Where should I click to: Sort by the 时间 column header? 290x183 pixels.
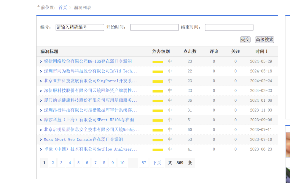(262, 52)
